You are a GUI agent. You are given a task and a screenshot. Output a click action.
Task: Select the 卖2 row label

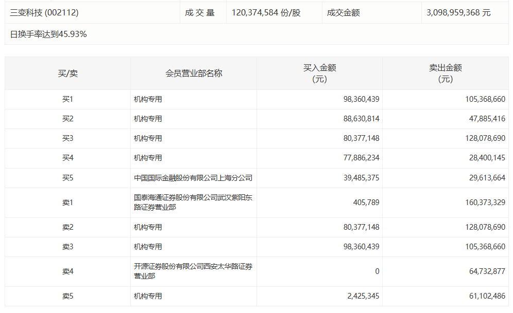coord(66,227)
